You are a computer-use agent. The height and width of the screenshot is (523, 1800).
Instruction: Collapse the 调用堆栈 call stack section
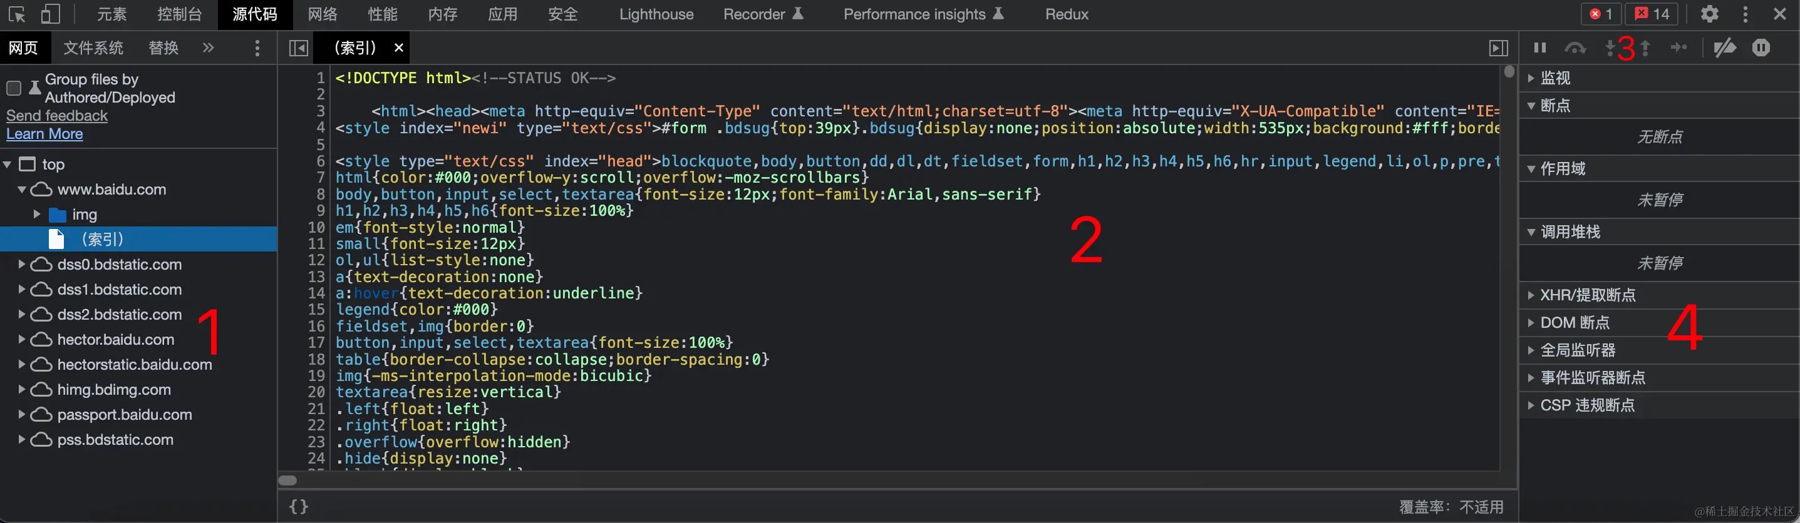[x=1660, y=232]
